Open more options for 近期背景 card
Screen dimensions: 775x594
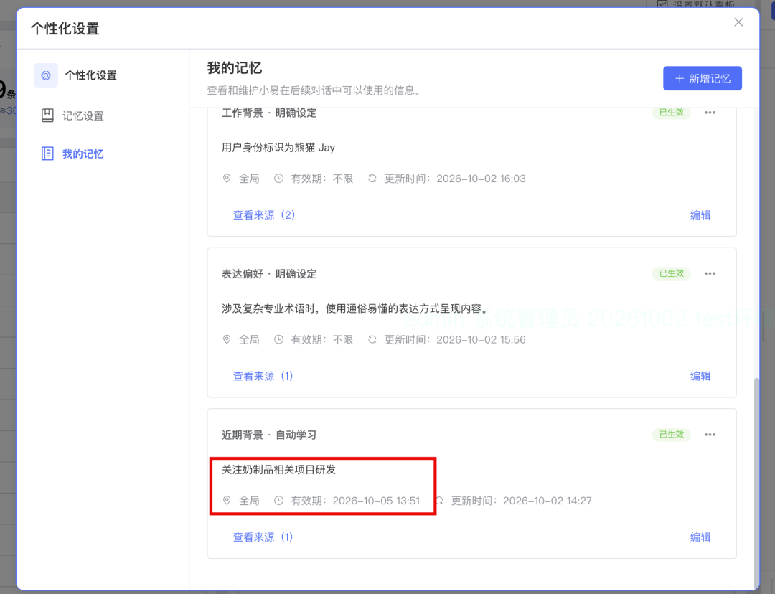710,435
